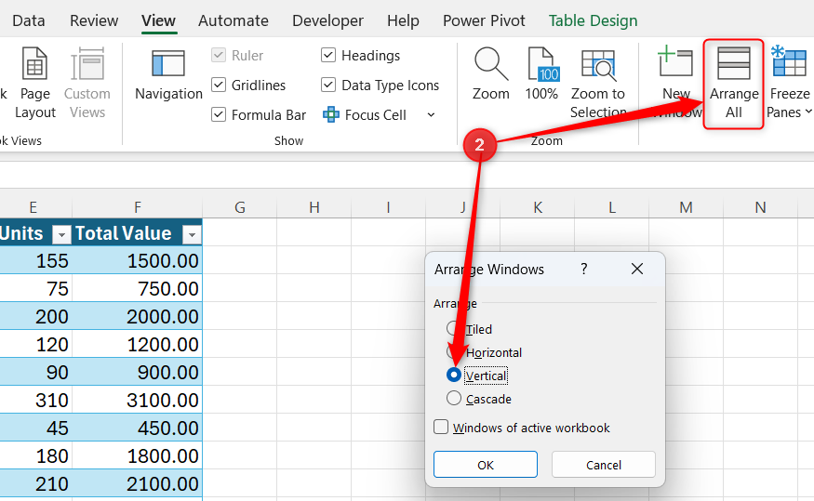
Task: Open the Review tab
Action: 94,20
